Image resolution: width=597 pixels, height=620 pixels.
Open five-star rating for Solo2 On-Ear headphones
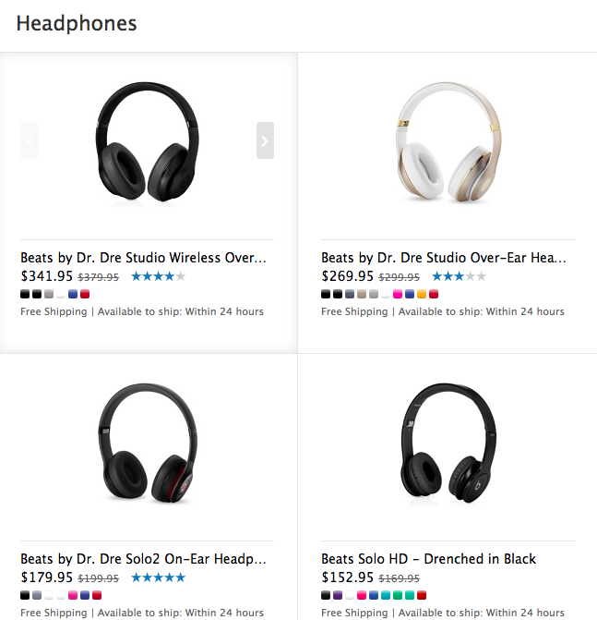point(158,577)
